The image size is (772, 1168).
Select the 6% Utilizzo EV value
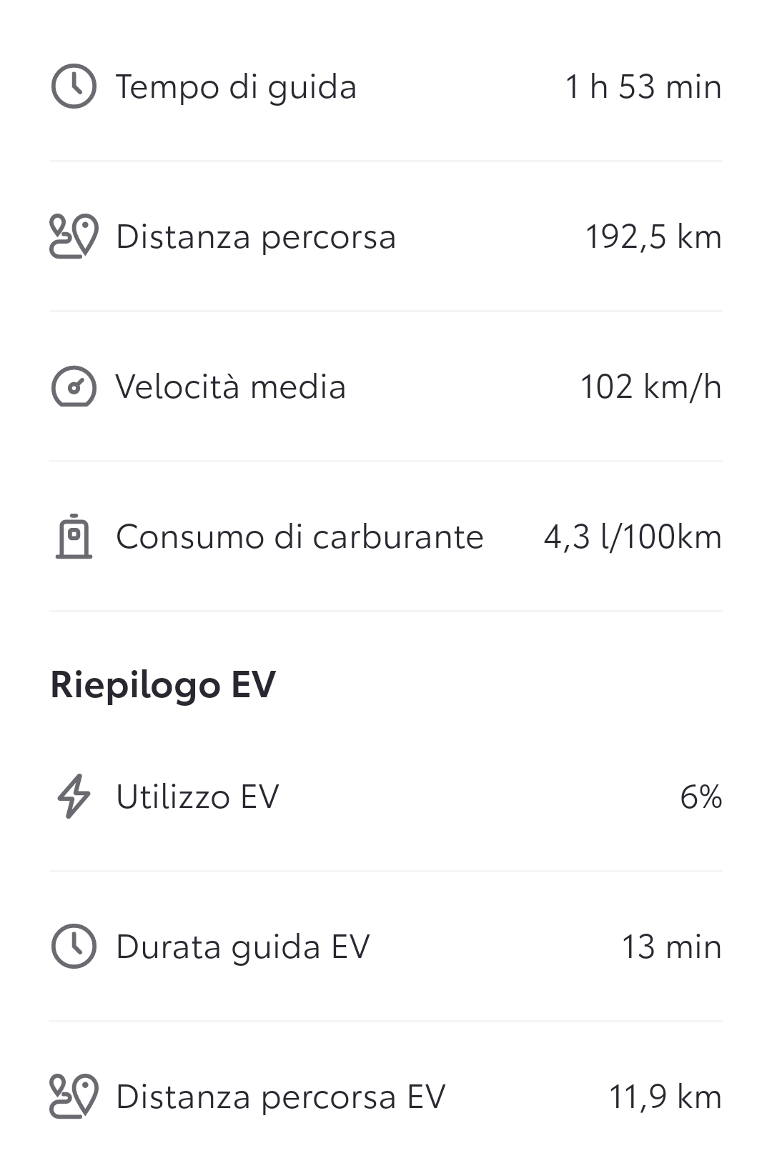point(701,797)
